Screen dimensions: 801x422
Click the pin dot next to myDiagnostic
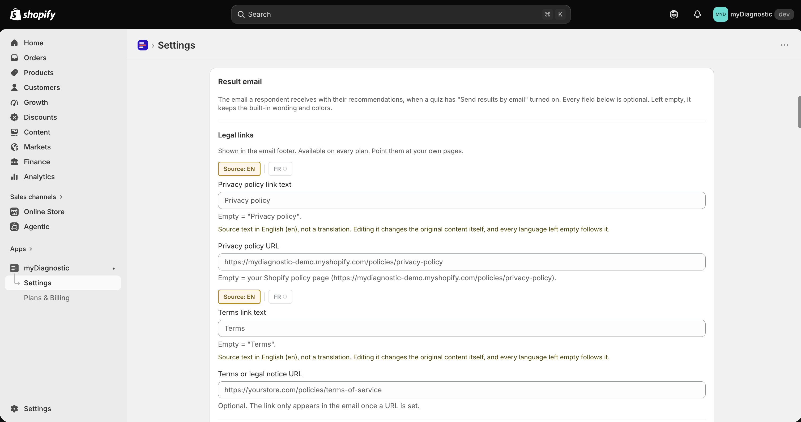point(114,269)
